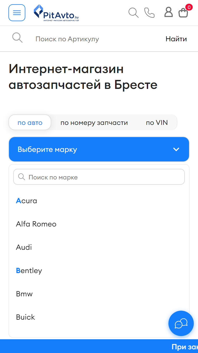Click the PitAvto.by logo
The image size is (198, 353).
(x=56, y=13)
